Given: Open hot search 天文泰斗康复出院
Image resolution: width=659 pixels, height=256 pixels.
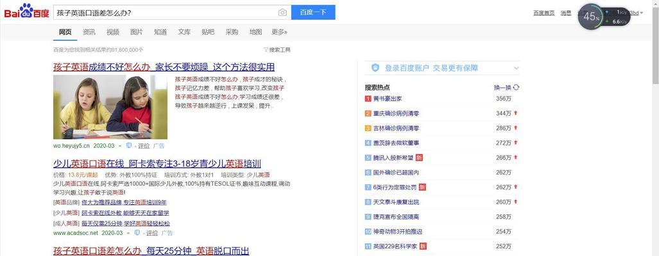Looking at the screenshot, I should (396, 202).
